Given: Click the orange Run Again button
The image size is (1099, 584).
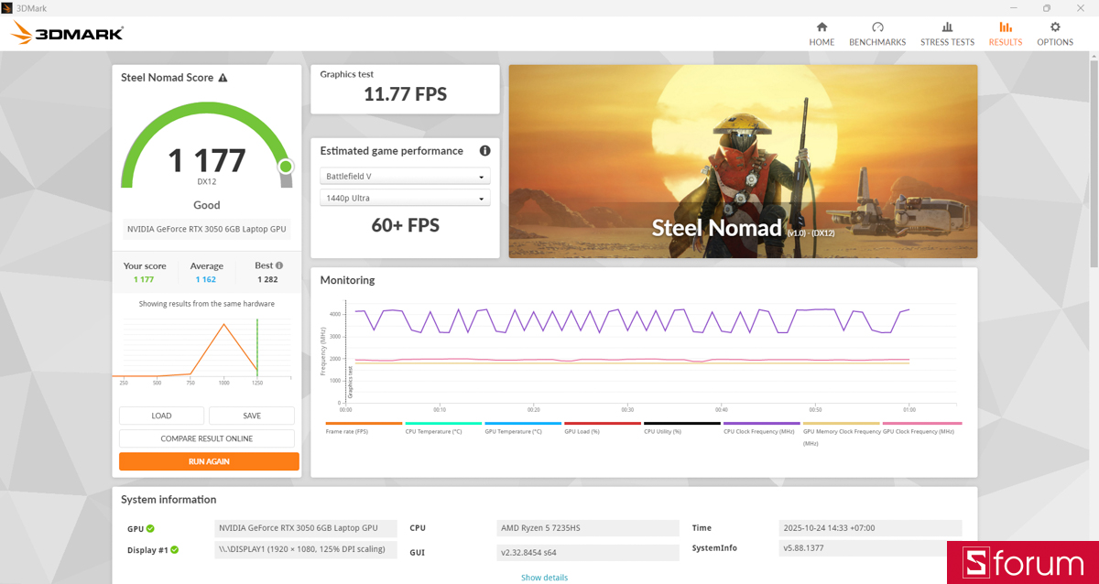Looking at the screenshot, I should pyautogui.click(x=209, y=461).
